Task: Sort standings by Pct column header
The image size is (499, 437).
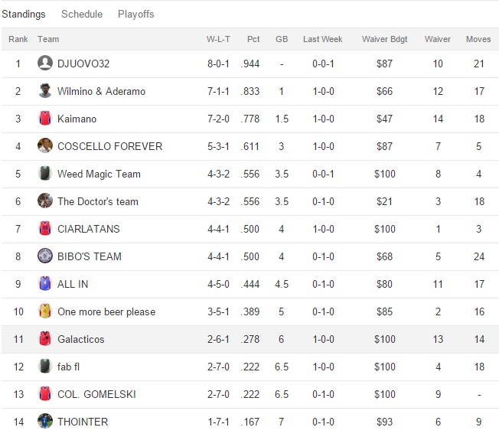Action: click(x=253, y=39)
